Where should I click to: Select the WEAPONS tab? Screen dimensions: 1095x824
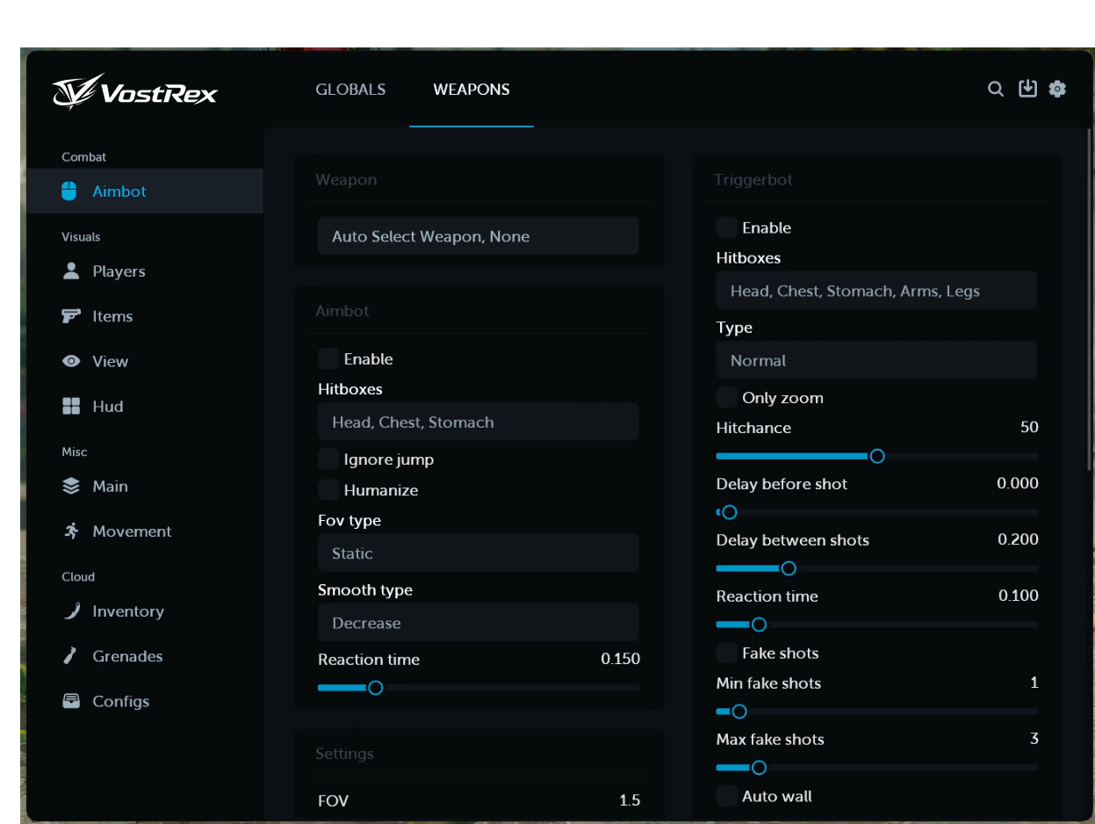(x=471, y=89)
